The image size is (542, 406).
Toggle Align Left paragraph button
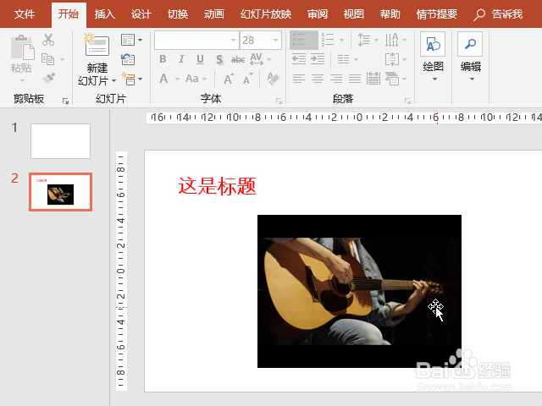click(299, 79)
